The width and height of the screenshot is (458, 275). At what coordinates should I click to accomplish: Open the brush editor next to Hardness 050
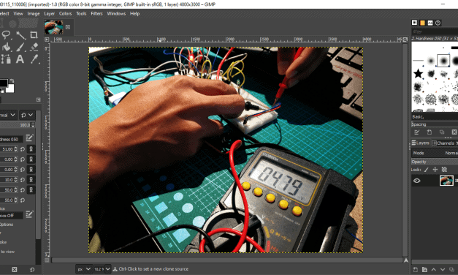point(29,137)
